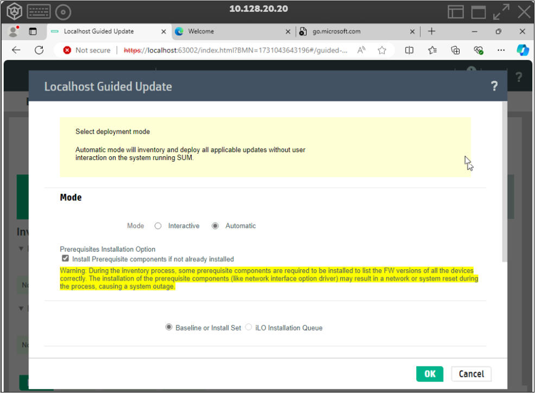The height and width of the screenshot is (393, 535).
Task: Open the browser settings menu via three dots
Action: pyautogui.click(x=501, y=50)
